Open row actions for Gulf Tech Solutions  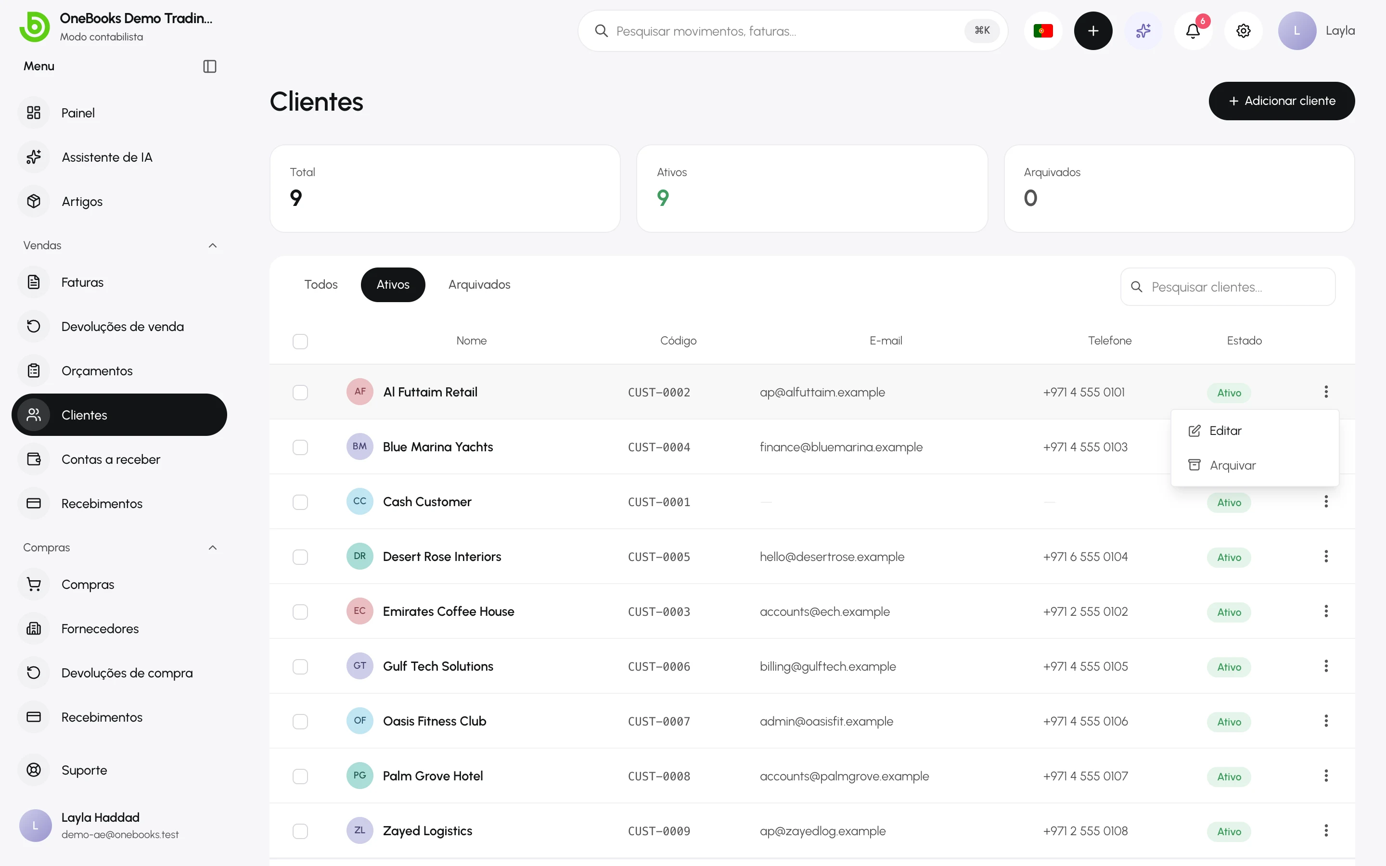pyautogui.click(x=1326, y=666)
